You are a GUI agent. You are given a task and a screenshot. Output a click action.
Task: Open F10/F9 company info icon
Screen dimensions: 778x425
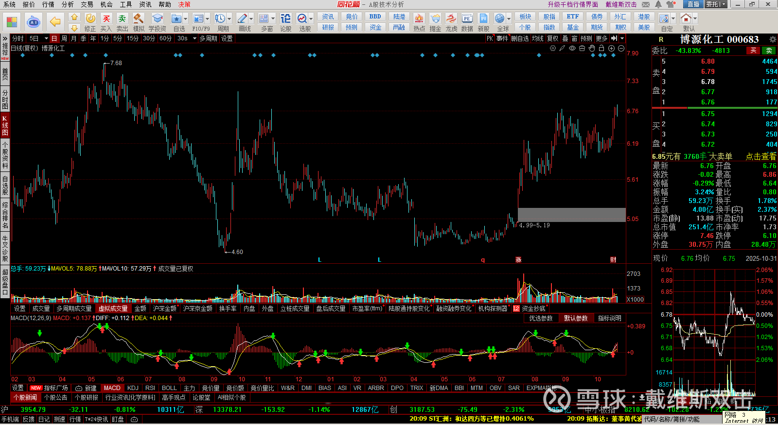(x=198, y=18)
